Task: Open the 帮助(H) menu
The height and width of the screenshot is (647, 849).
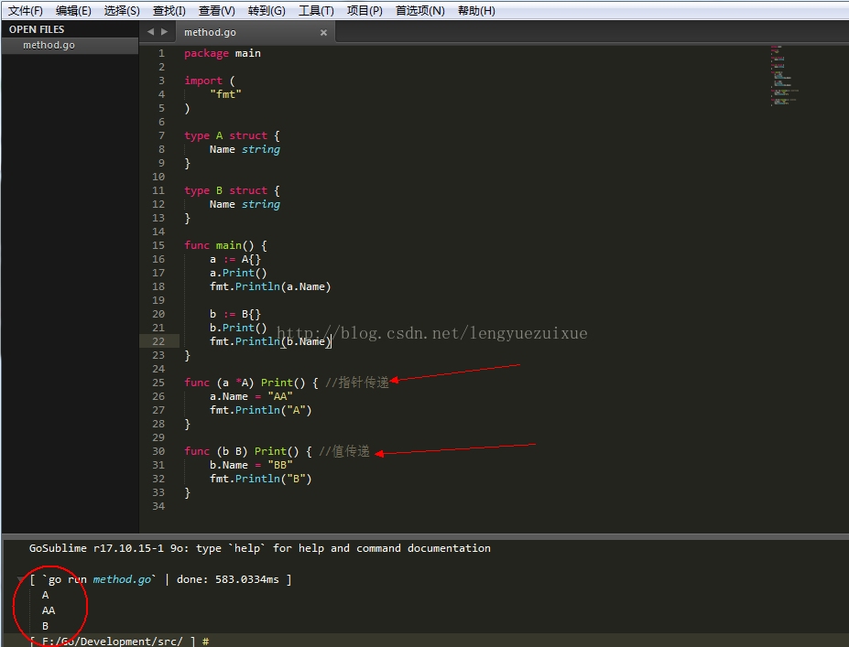Action: 476,11
